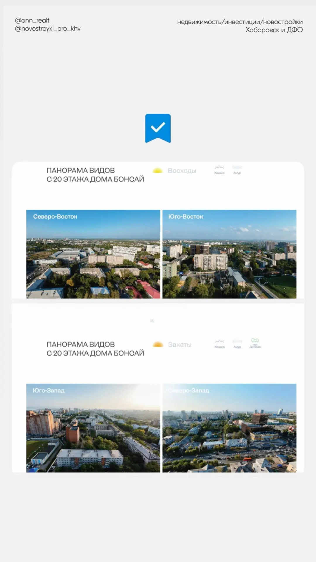
Task: Open the Юго-Восток panorama photo
Action: point(229,254)
